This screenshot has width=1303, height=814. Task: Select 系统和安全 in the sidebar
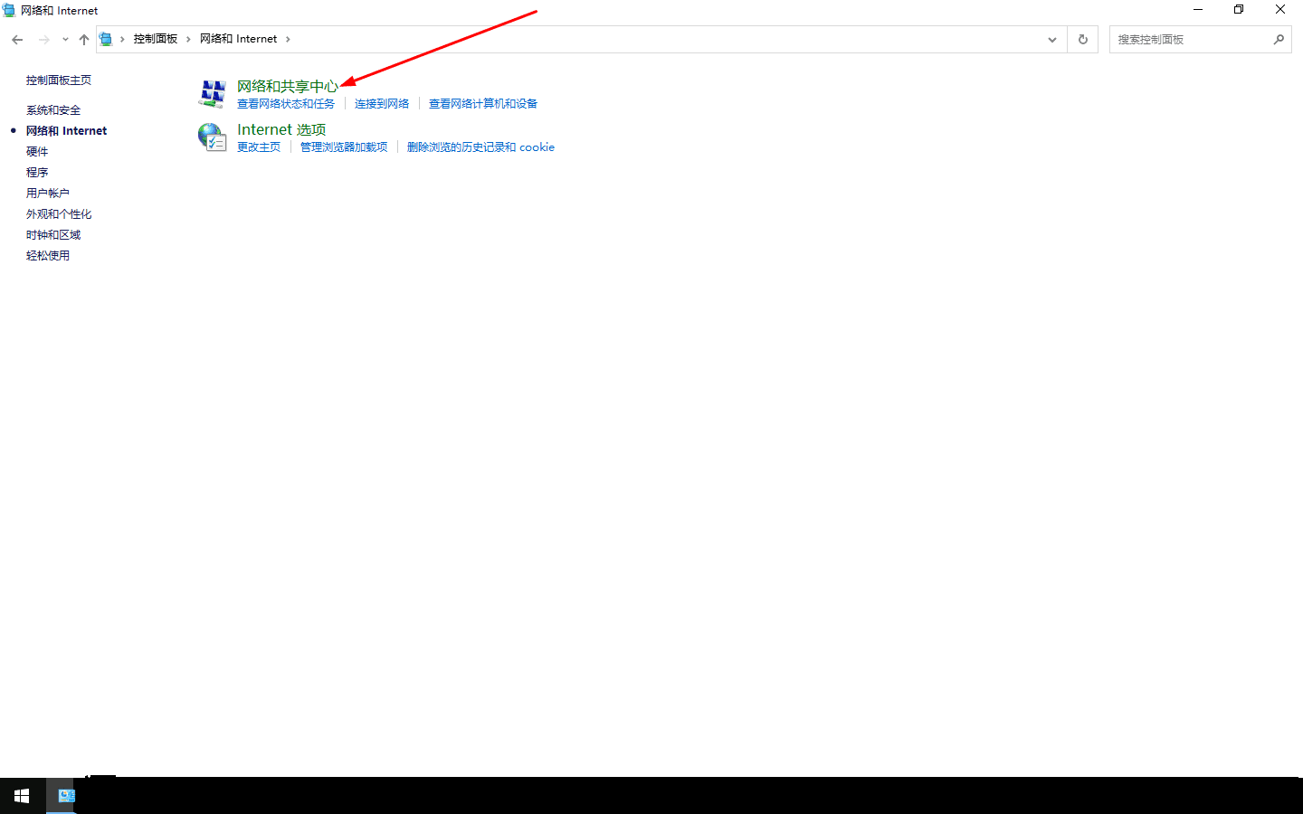53,110
